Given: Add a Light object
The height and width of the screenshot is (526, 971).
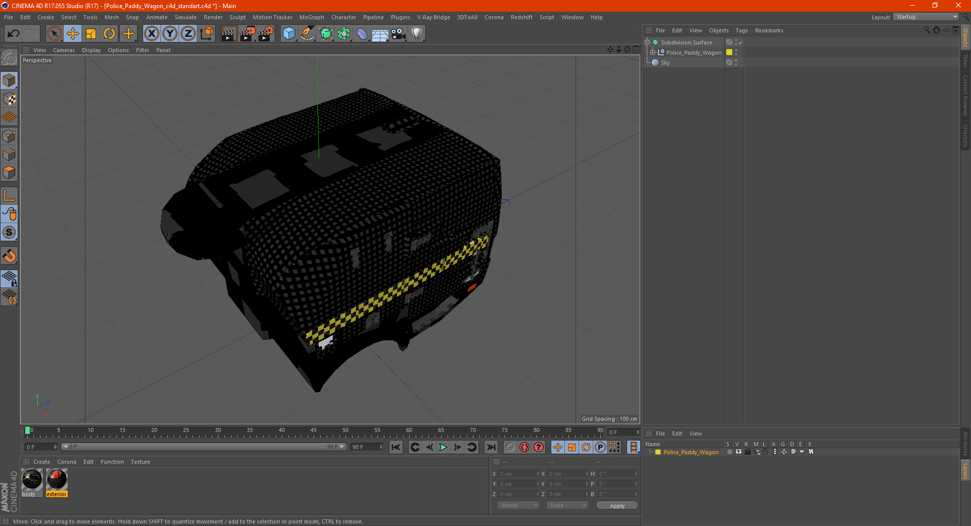Looking at the screenshot, I should (x=417, y=34).
